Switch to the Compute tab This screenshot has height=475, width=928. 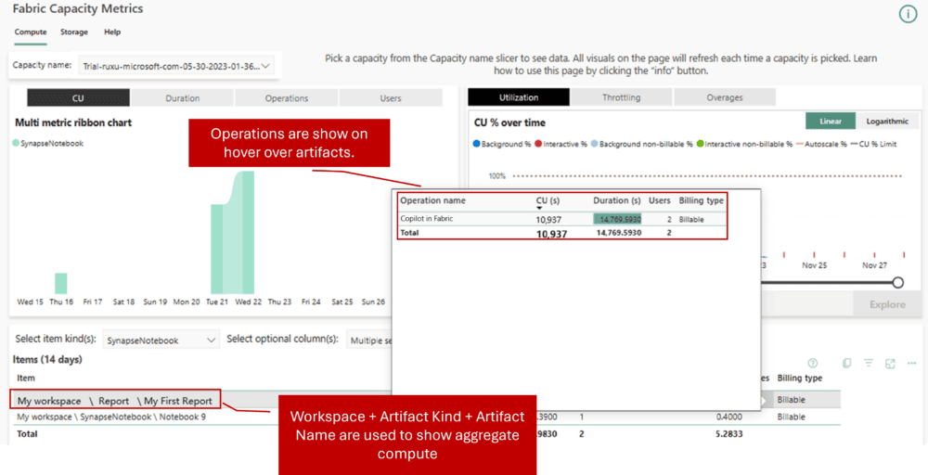(31, 32)
